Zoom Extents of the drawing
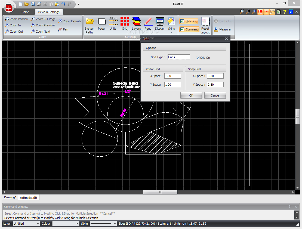The height and width of the screenshot is (229, 302). [70, 21]
